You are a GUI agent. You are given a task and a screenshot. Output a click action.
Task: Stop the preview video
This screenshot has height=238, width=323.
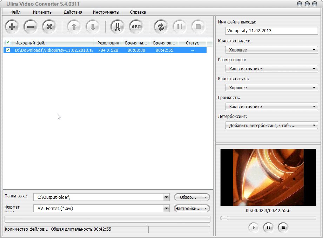coord(283,227)
